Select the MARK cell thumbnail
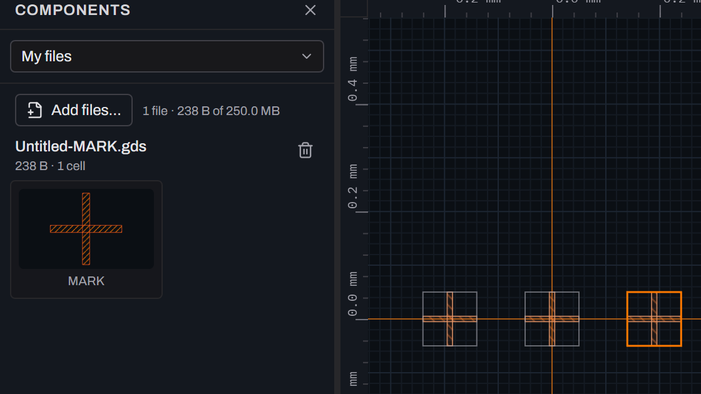 (86, 229)
